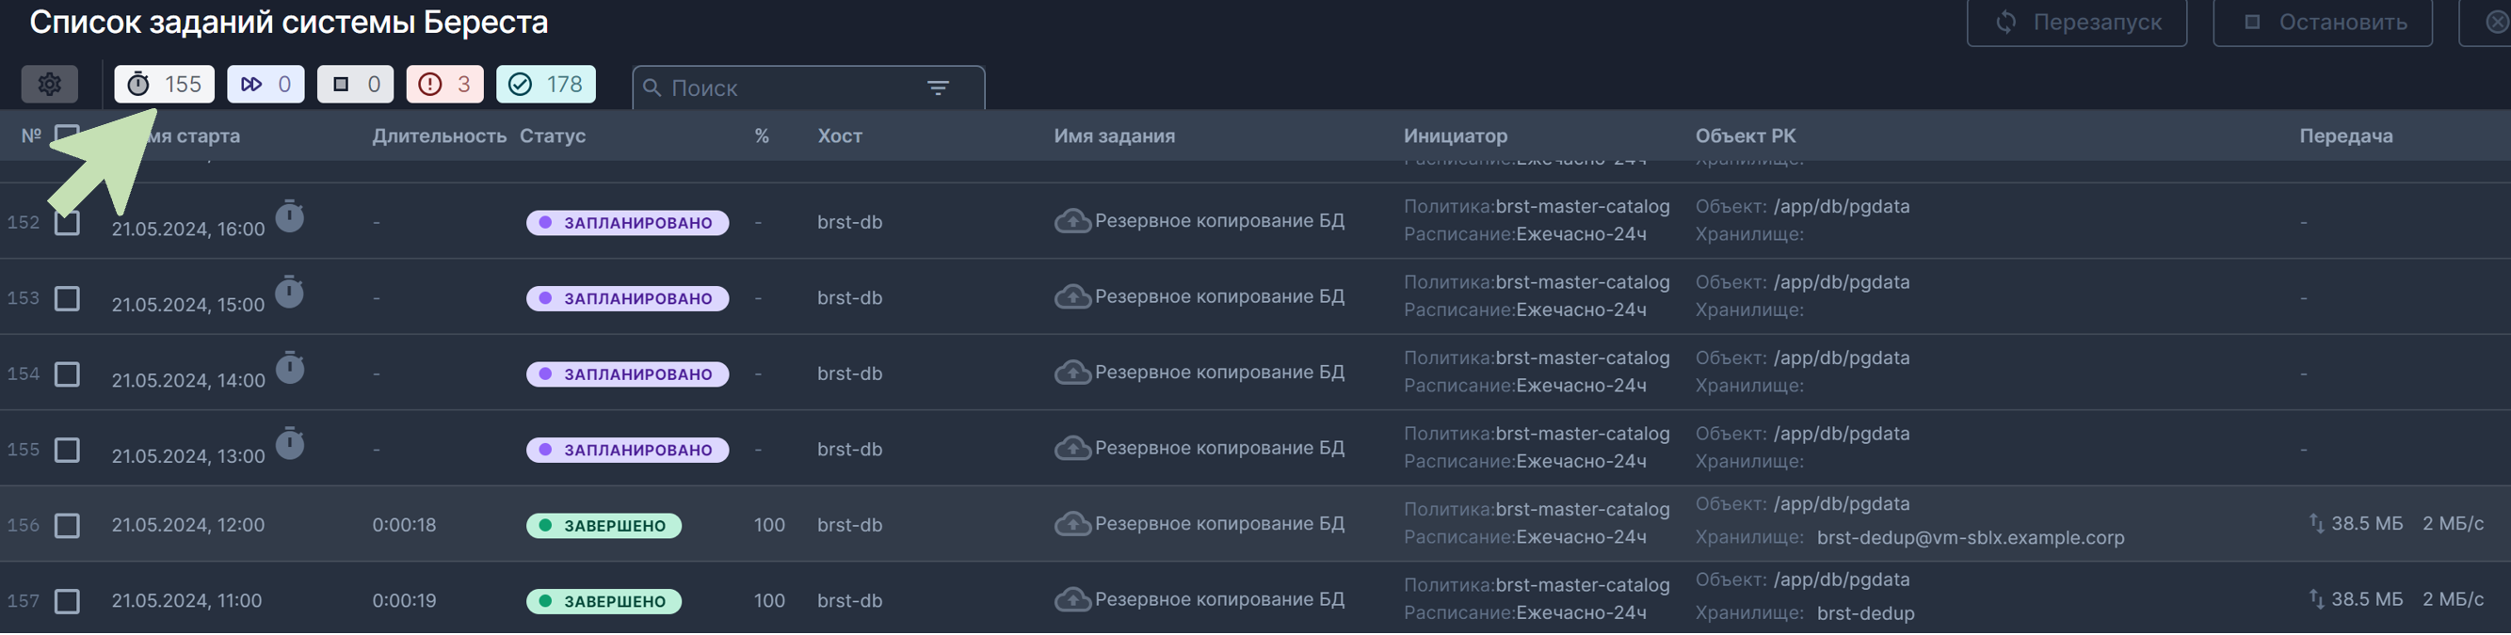Check the checkbox for job 156
Viewport: 2511px width, 635px height.
click(66, 525)
